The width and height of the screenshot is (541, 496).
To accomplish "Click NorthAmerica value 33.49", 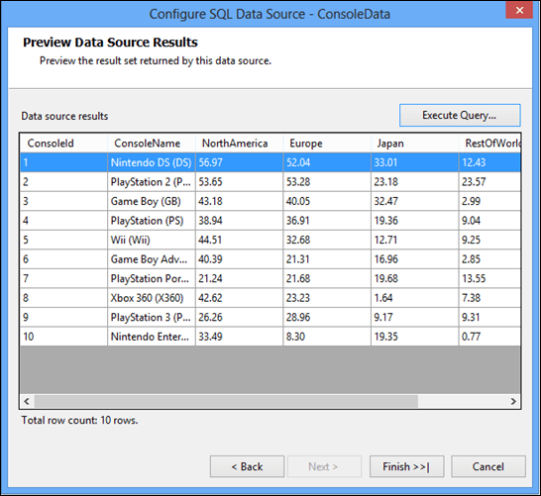I will (x=239, y=336).
